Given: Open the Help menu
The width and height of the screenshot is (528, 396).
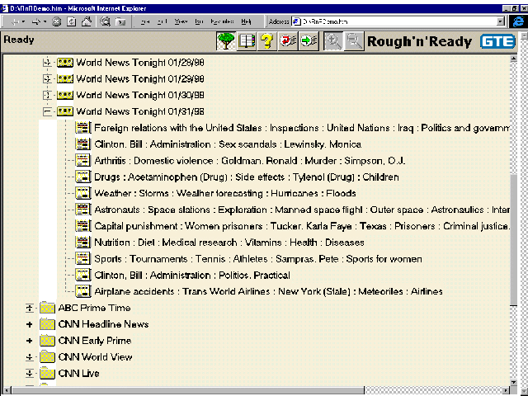Looking at the screenshot, I should pyautogui.click(x=246, y=21).
